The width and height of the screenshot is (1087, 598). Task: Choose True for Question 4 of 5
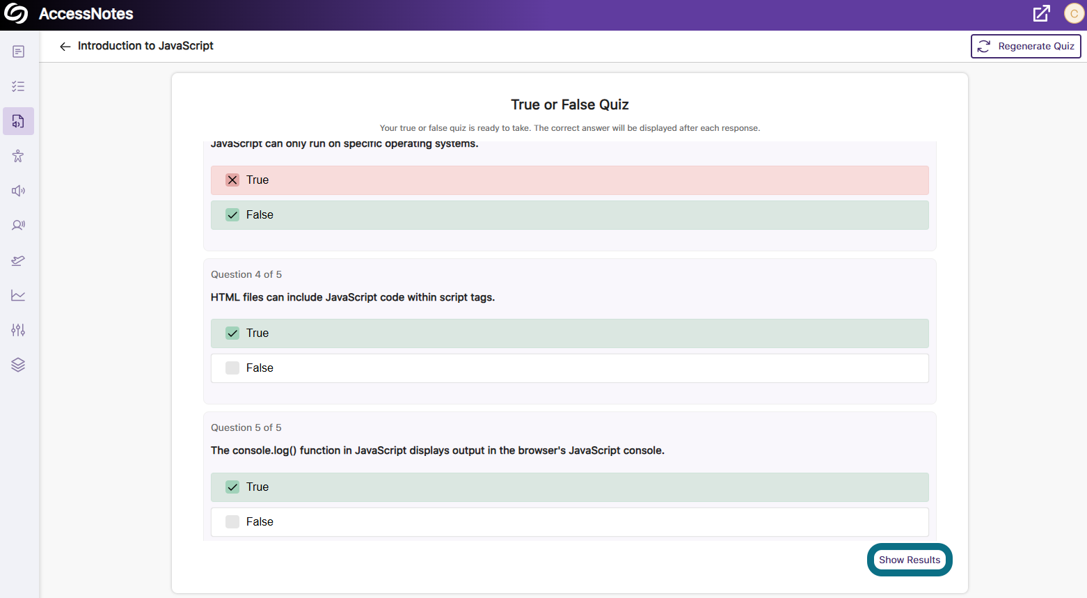pyautogui.click(x=570, y=333)
